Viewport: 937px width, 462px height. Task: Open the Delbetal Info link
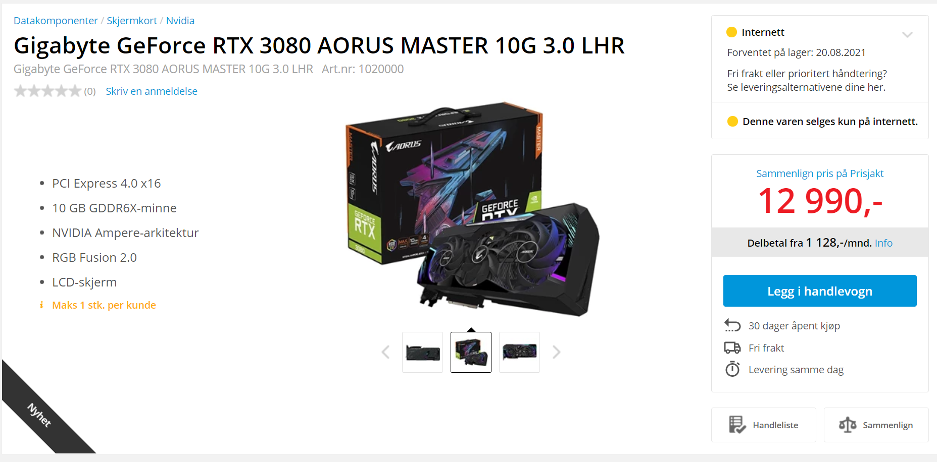[883, 243]
